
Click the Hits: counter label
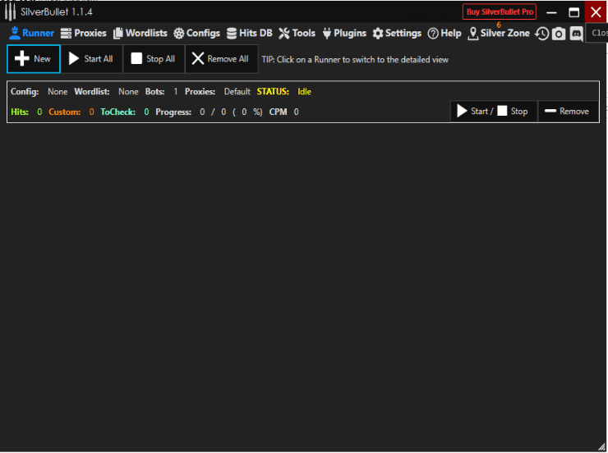(20, 112)
